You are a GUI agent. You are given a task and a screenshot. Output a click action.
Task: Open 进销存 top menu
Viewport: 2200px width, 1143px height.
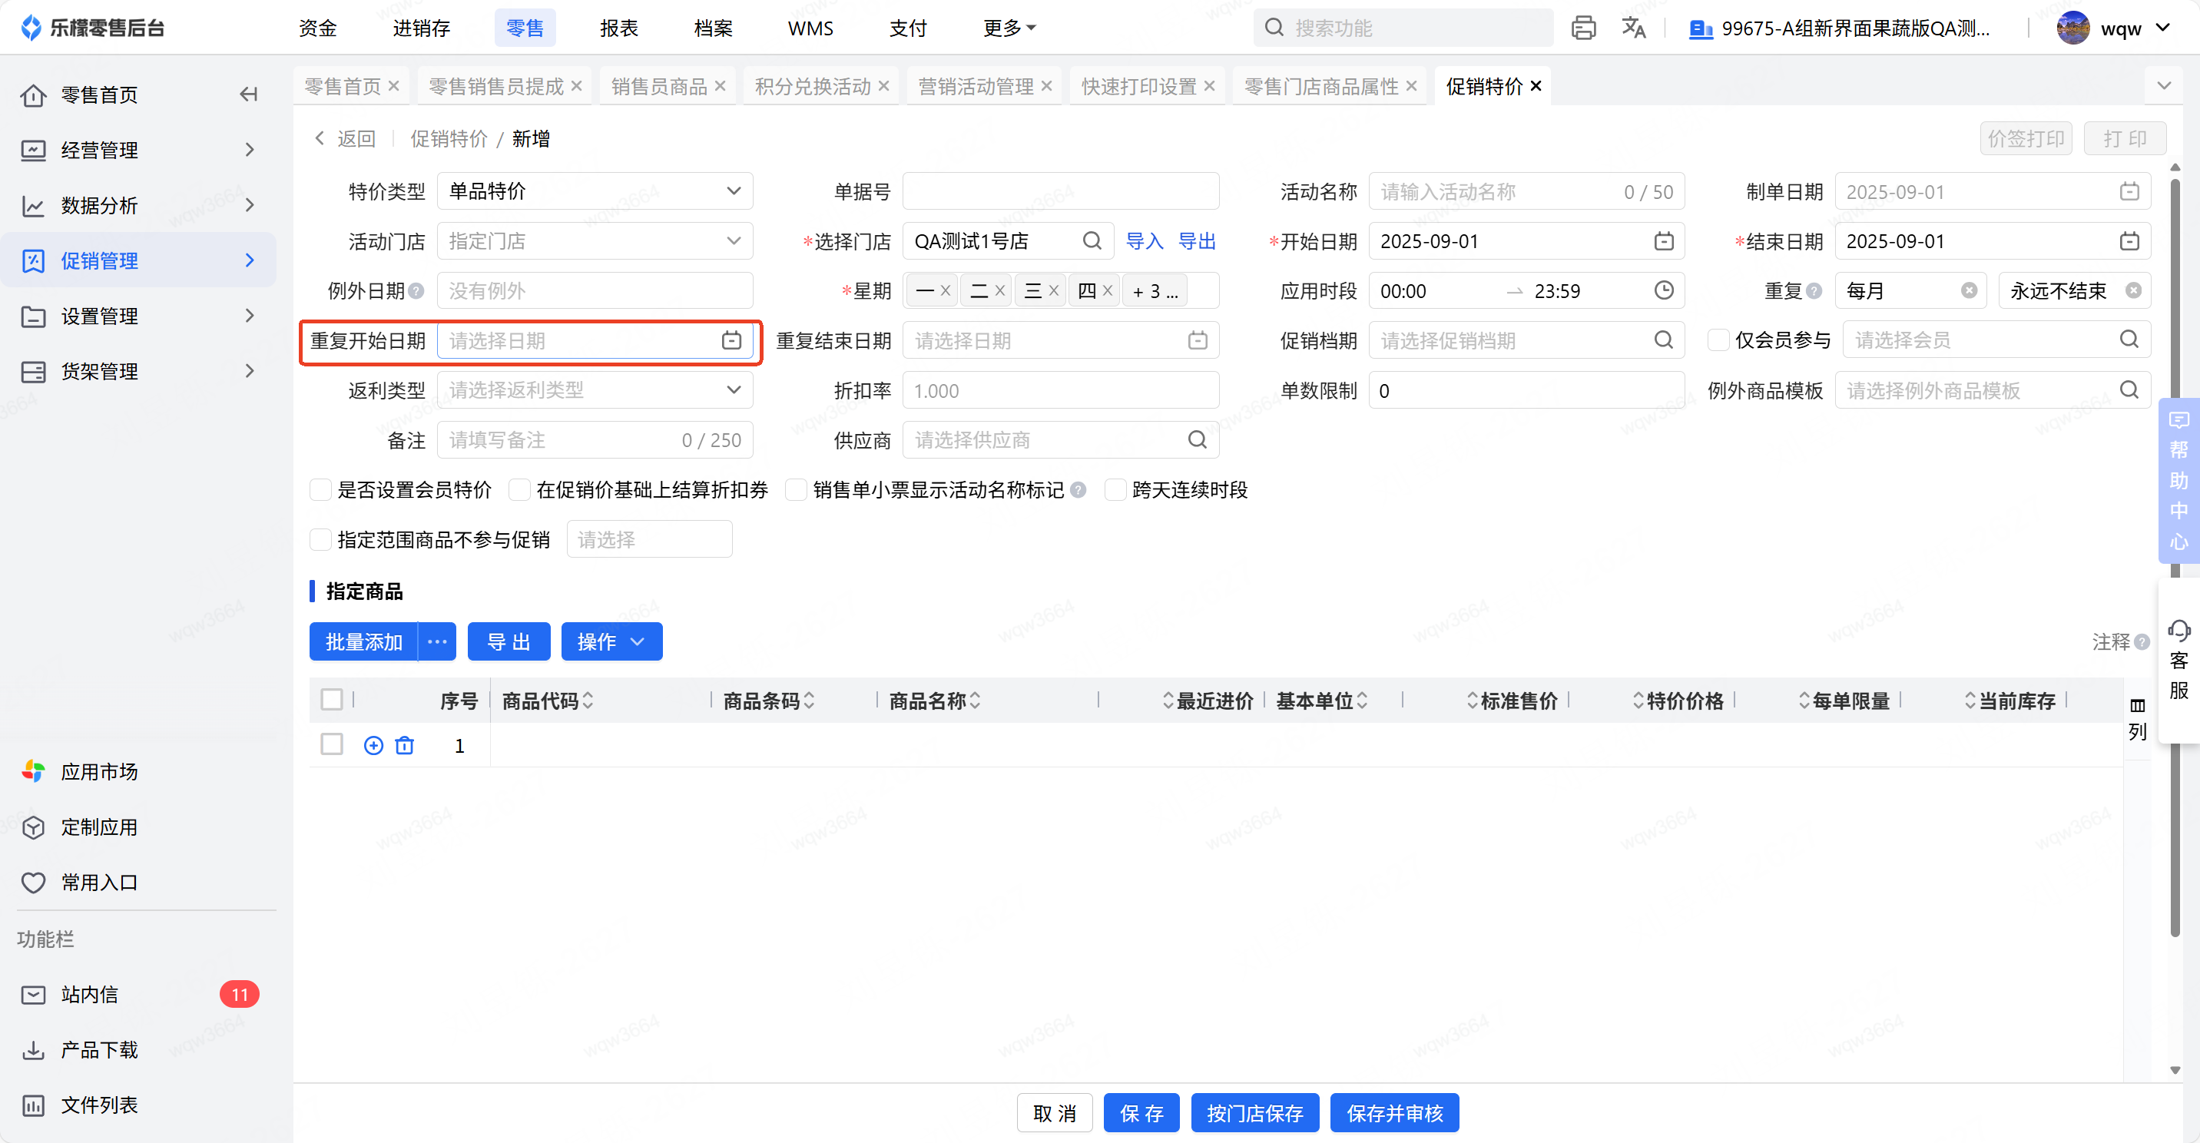pos(421,28)
